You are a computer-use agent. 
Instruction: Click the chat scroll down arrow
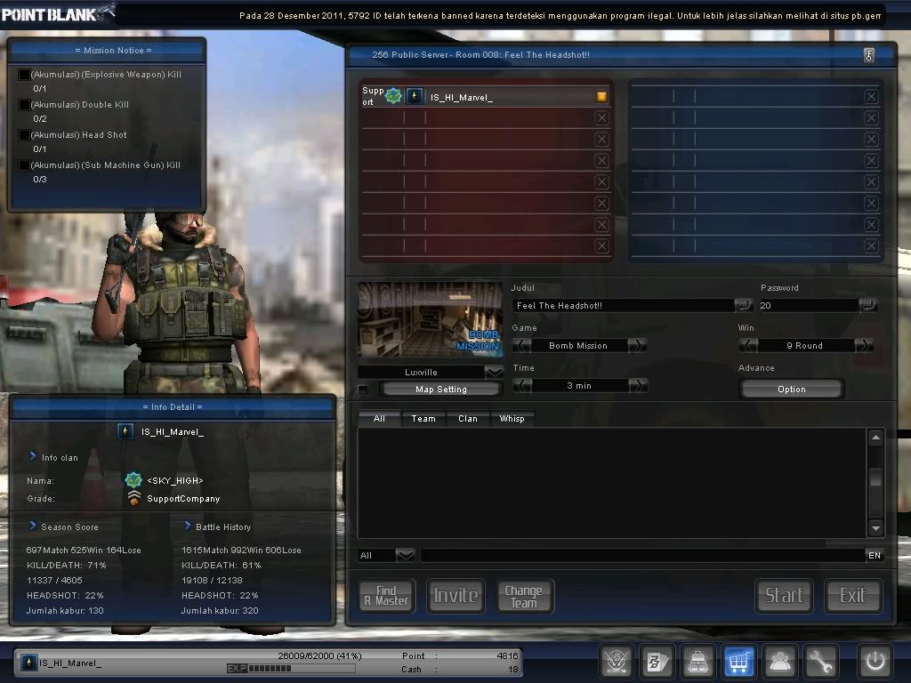875,528
